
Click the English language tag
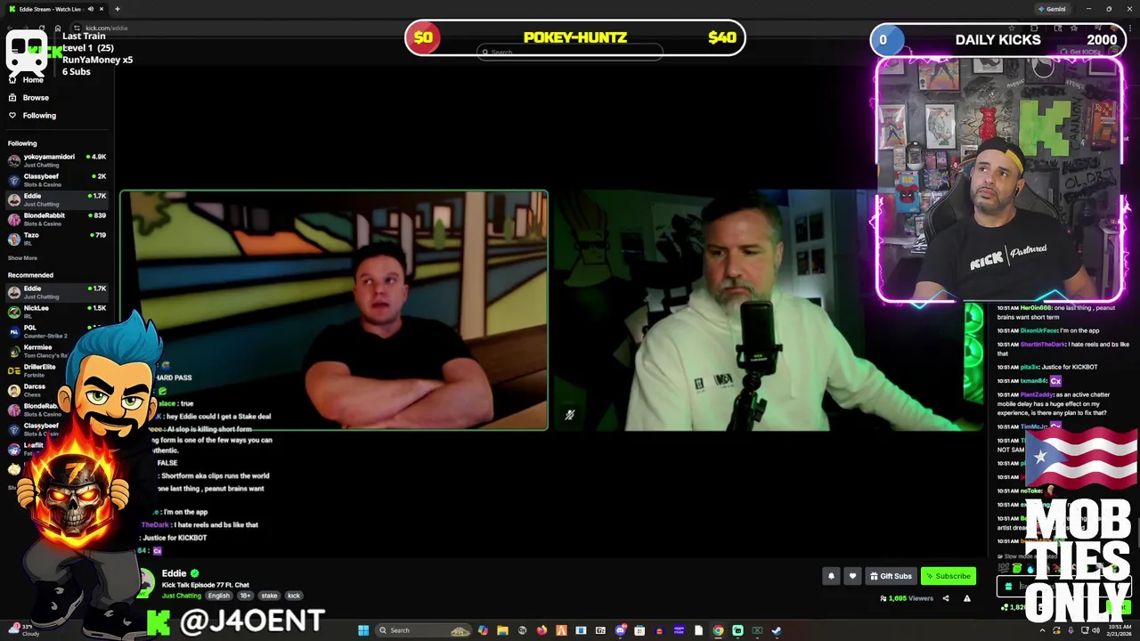[218, 596]
